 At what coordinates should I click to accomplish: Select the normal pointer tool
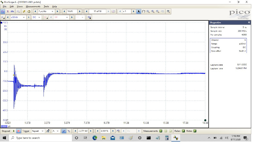139,11
